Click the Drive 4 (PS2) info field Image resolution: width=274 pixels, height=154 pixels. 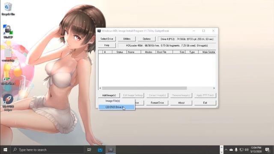point(187,39)
